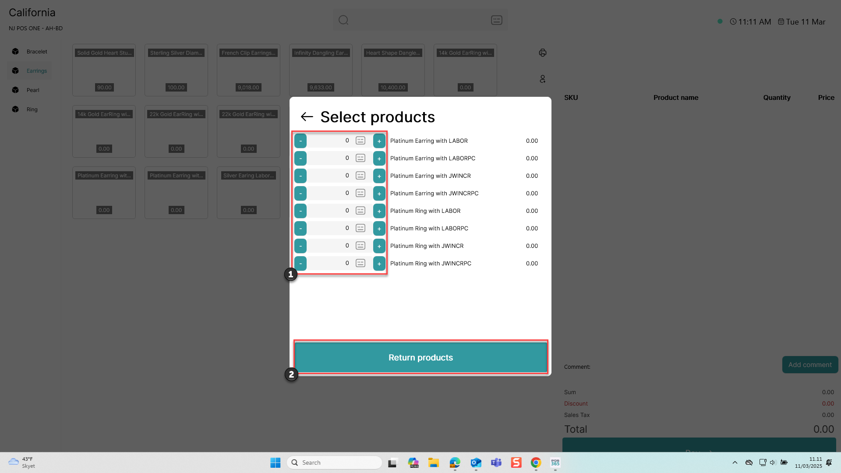Image resolution: width=841 pixels, height=473 pixels.
Task: Click the add customer icon
Action: click(543, 79)
